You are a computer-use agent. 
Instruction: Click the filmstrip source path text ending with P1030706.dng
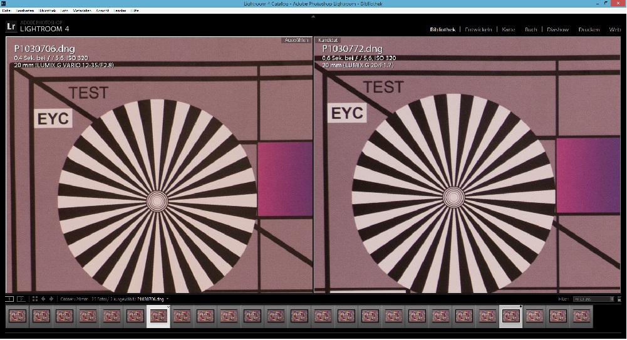(x=112, y=299)
